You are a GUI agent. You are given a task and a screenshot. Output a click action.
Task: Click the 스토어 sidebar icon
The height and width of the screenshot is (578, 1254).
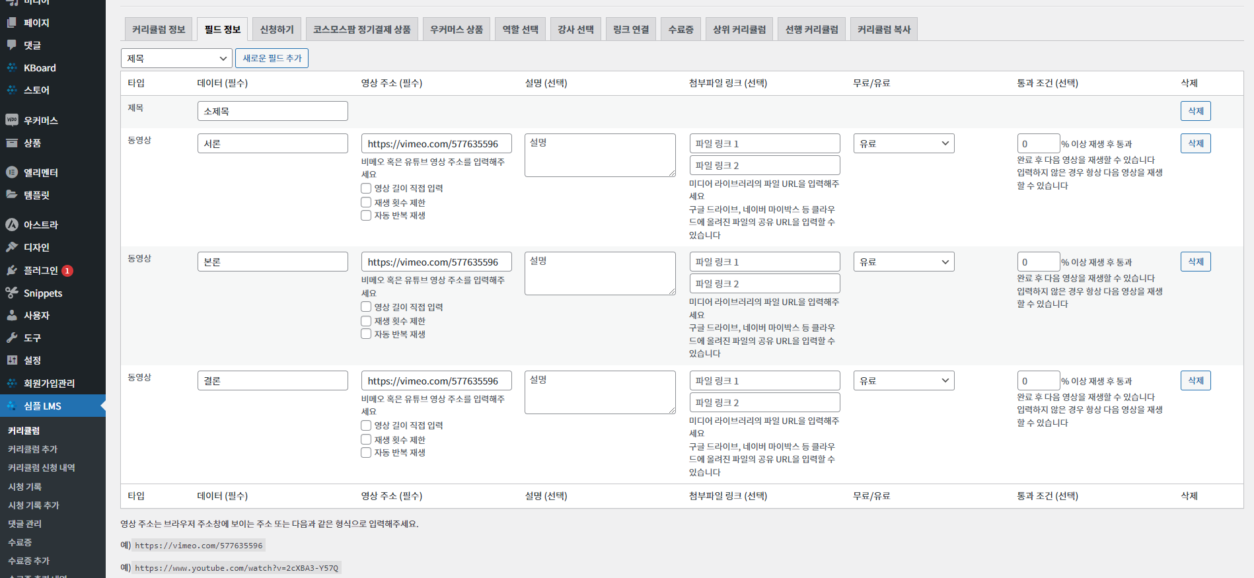coord(12,90)
